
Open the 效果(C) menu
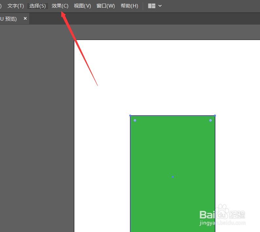coord(60,6)
